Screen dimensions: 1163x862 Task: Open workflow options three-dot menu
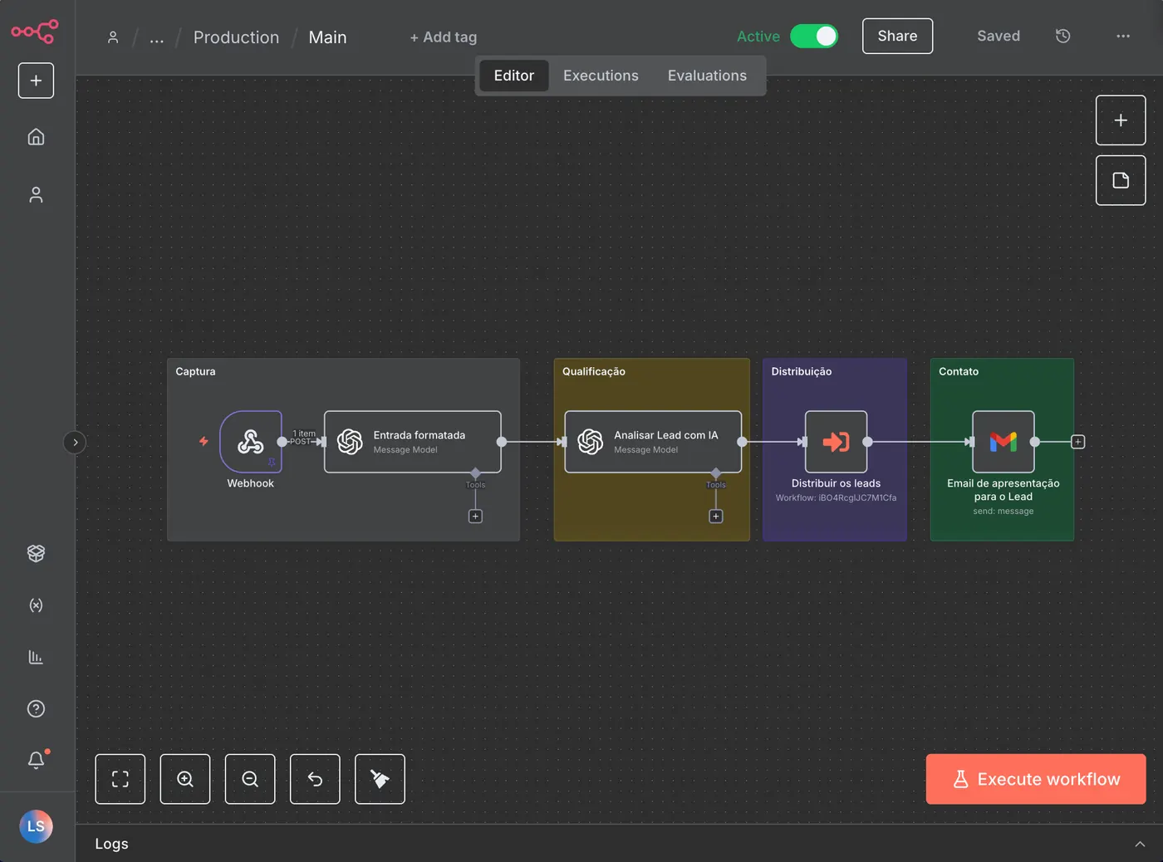1123,36
